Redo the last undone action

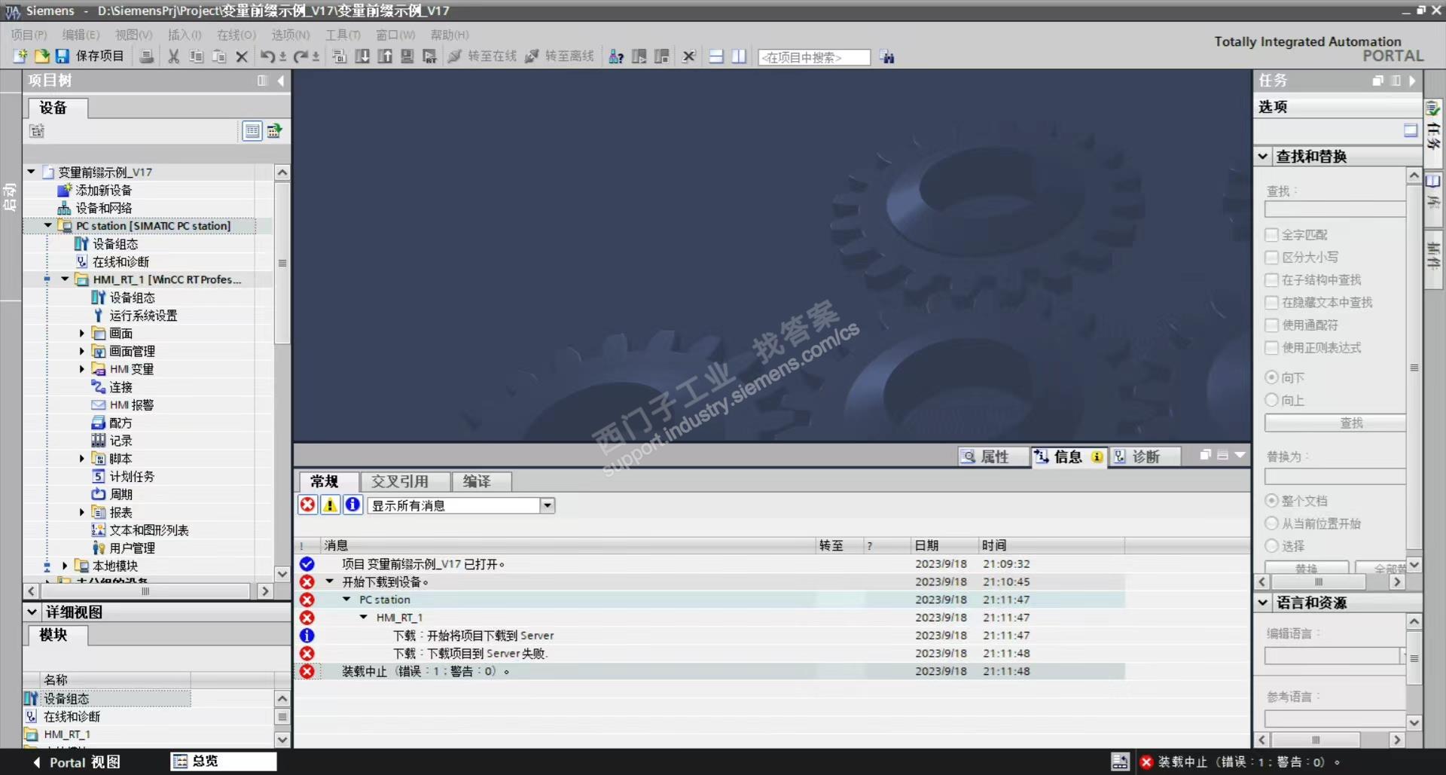pyautogui.click(x=300, y=56)
